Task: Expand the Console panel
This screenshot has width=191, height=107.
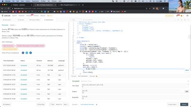Action: [75, 104]
